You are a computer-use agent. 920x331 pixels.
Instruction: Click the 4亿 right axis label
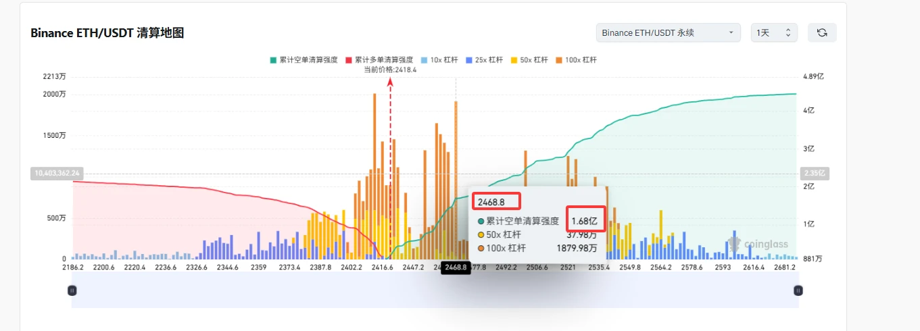click(810, 110)
